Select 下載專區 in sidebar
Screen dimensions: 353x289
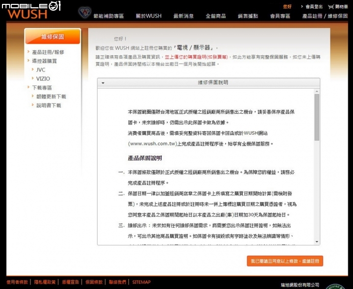[42, 88]
